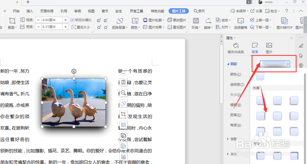Image resolution: width=307 pixels, height=164 pixels.
Task: Select the goose picture in the document
Action: pos(74,102)
